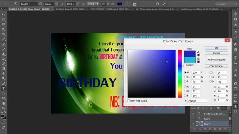Screen dimensions: 239x134
Task: Select the G green radio button
Action: pos(185,91)
